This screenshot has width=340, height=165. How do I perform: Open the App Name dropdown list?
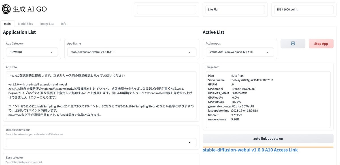[x=132, y=52]
